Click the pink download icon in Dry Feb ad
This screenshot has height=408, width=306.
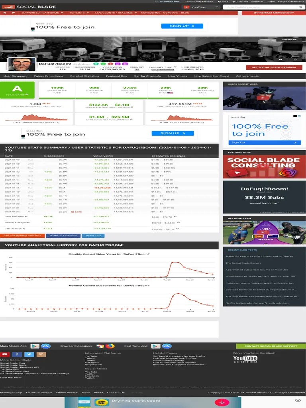(222, 402)
